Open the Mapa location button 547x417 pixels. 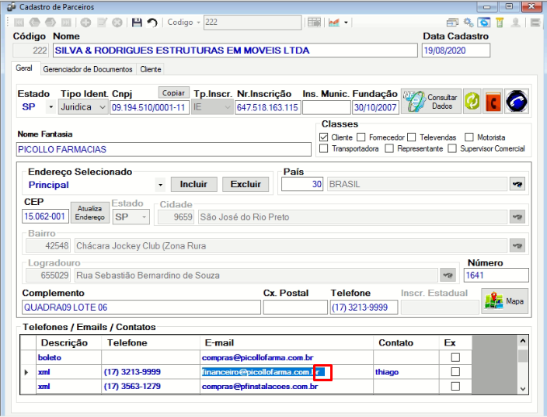click(504, 301)
